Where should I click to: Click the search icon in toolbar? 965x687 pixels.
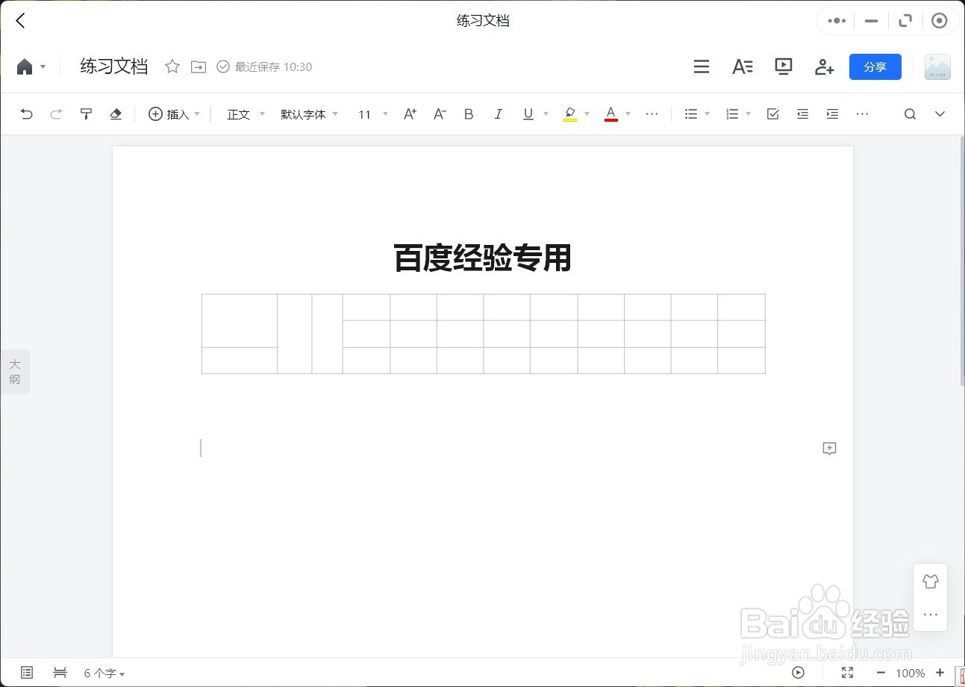pos(910,114)
